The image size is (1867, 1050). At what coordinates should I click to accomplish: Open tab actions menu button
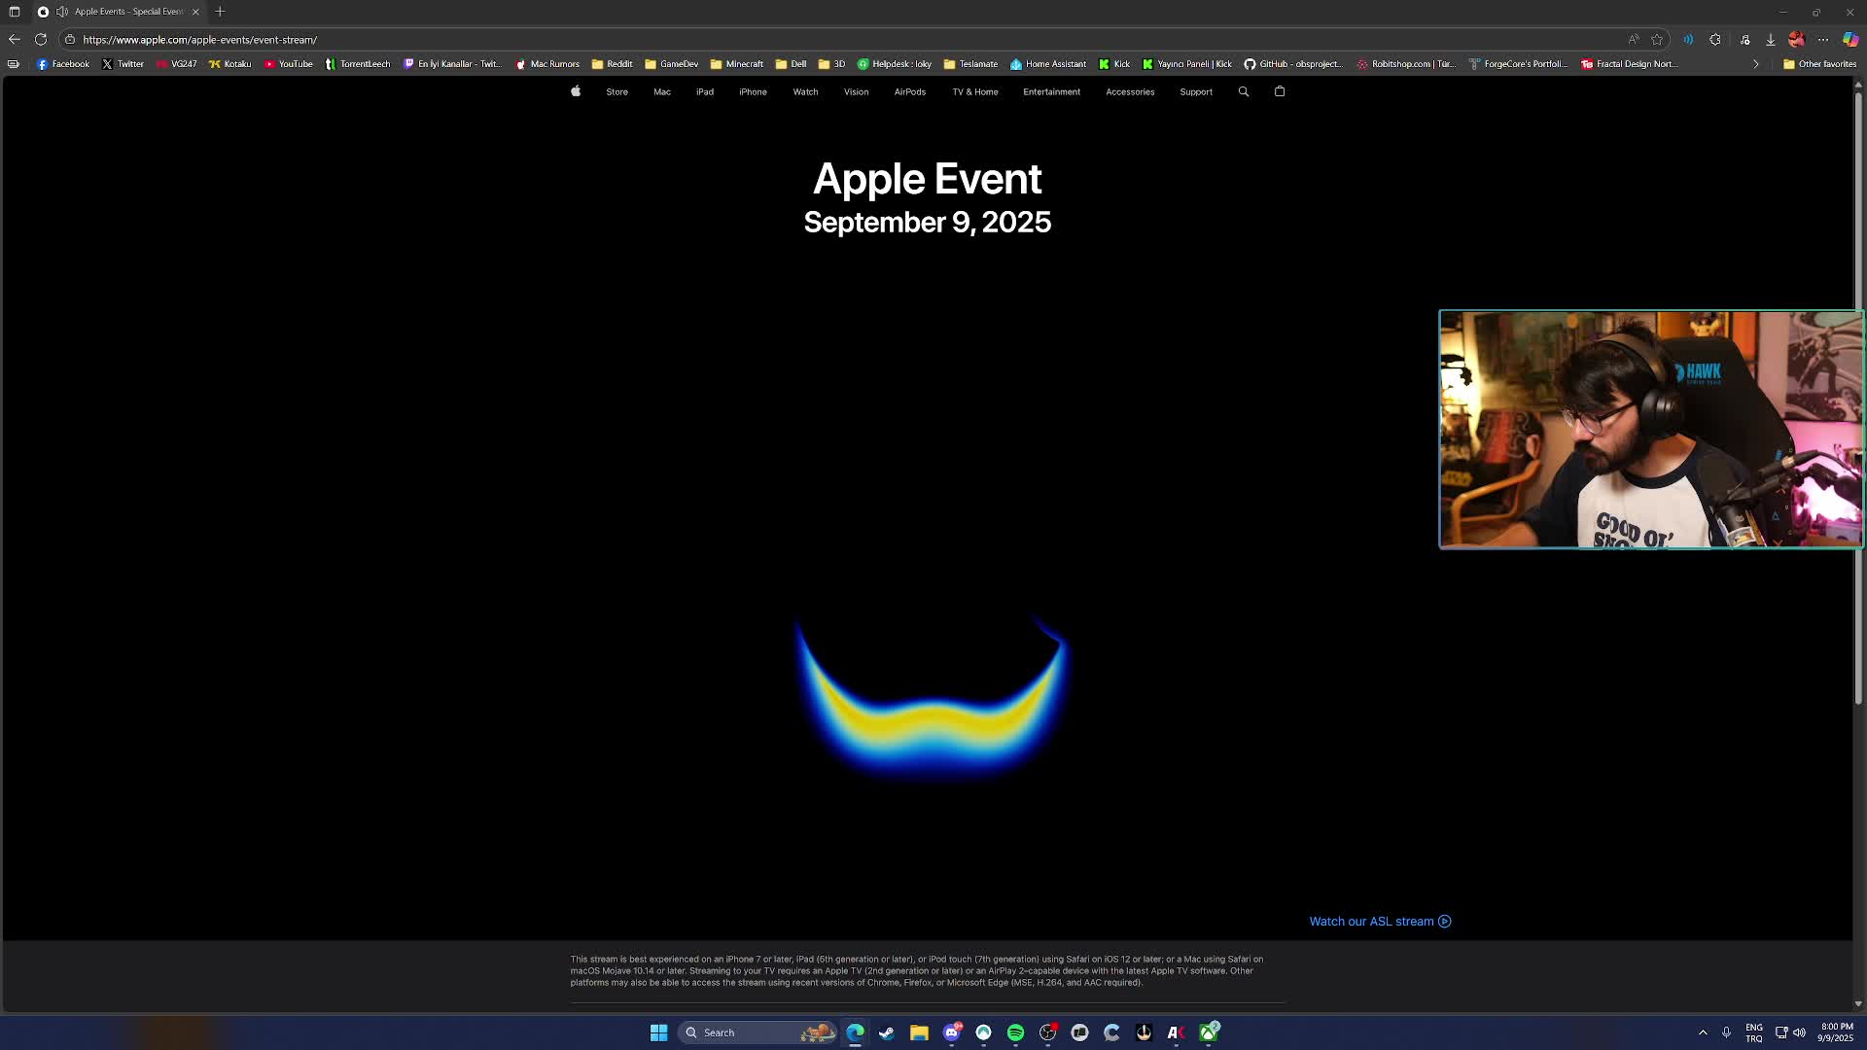point(15,12)
